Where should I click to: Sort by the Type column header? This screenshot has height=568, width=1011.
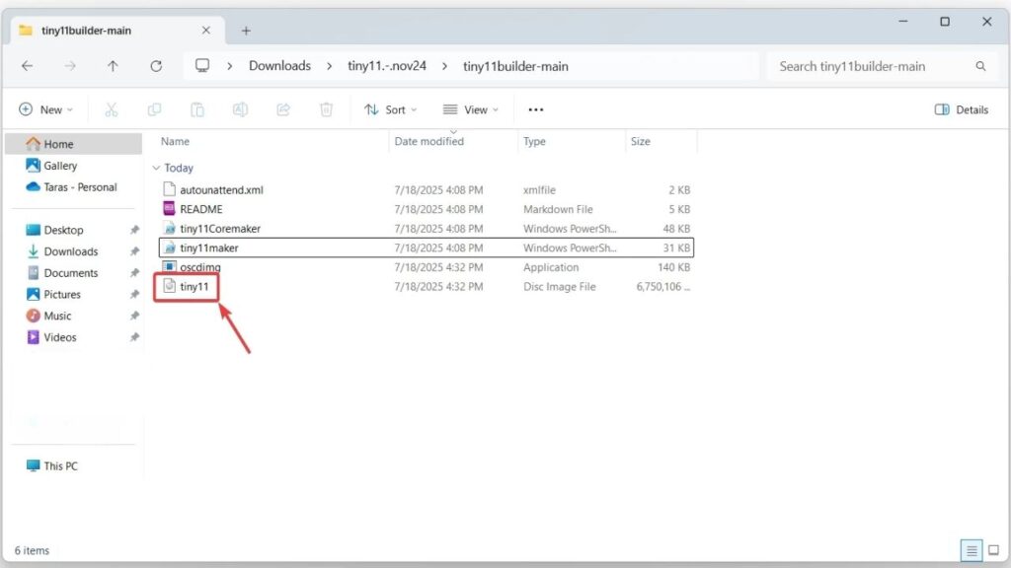pos(534,142)
